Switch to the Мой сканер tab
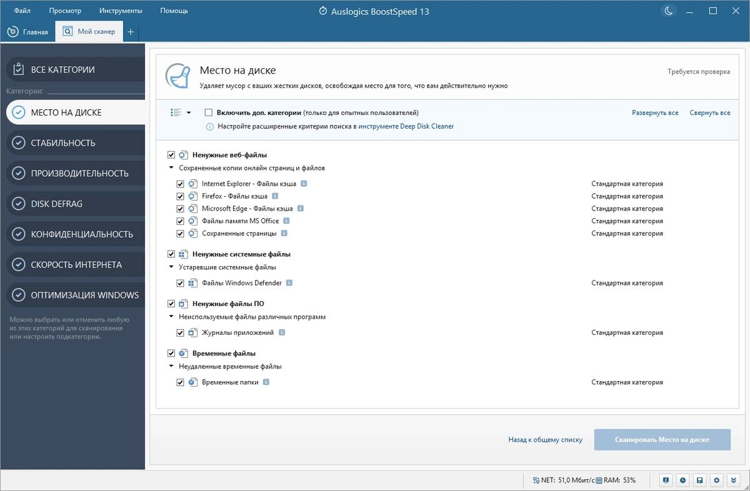This screenshot has width=750, height=491. pos(89,31)
